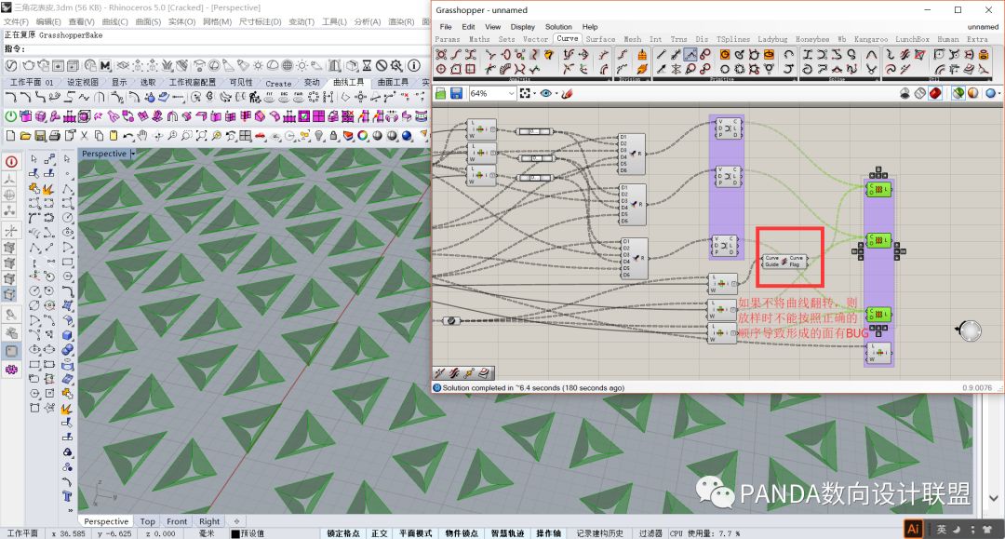This screenshot has height=539, width=1005.
Task: Save the Grasshopper definition with blue floppy
Action: coord(456,94)
